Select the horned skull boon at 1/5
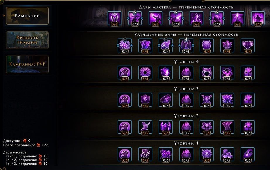The height and width of the screenshot is (170, 270). click(x=207, y=128)
